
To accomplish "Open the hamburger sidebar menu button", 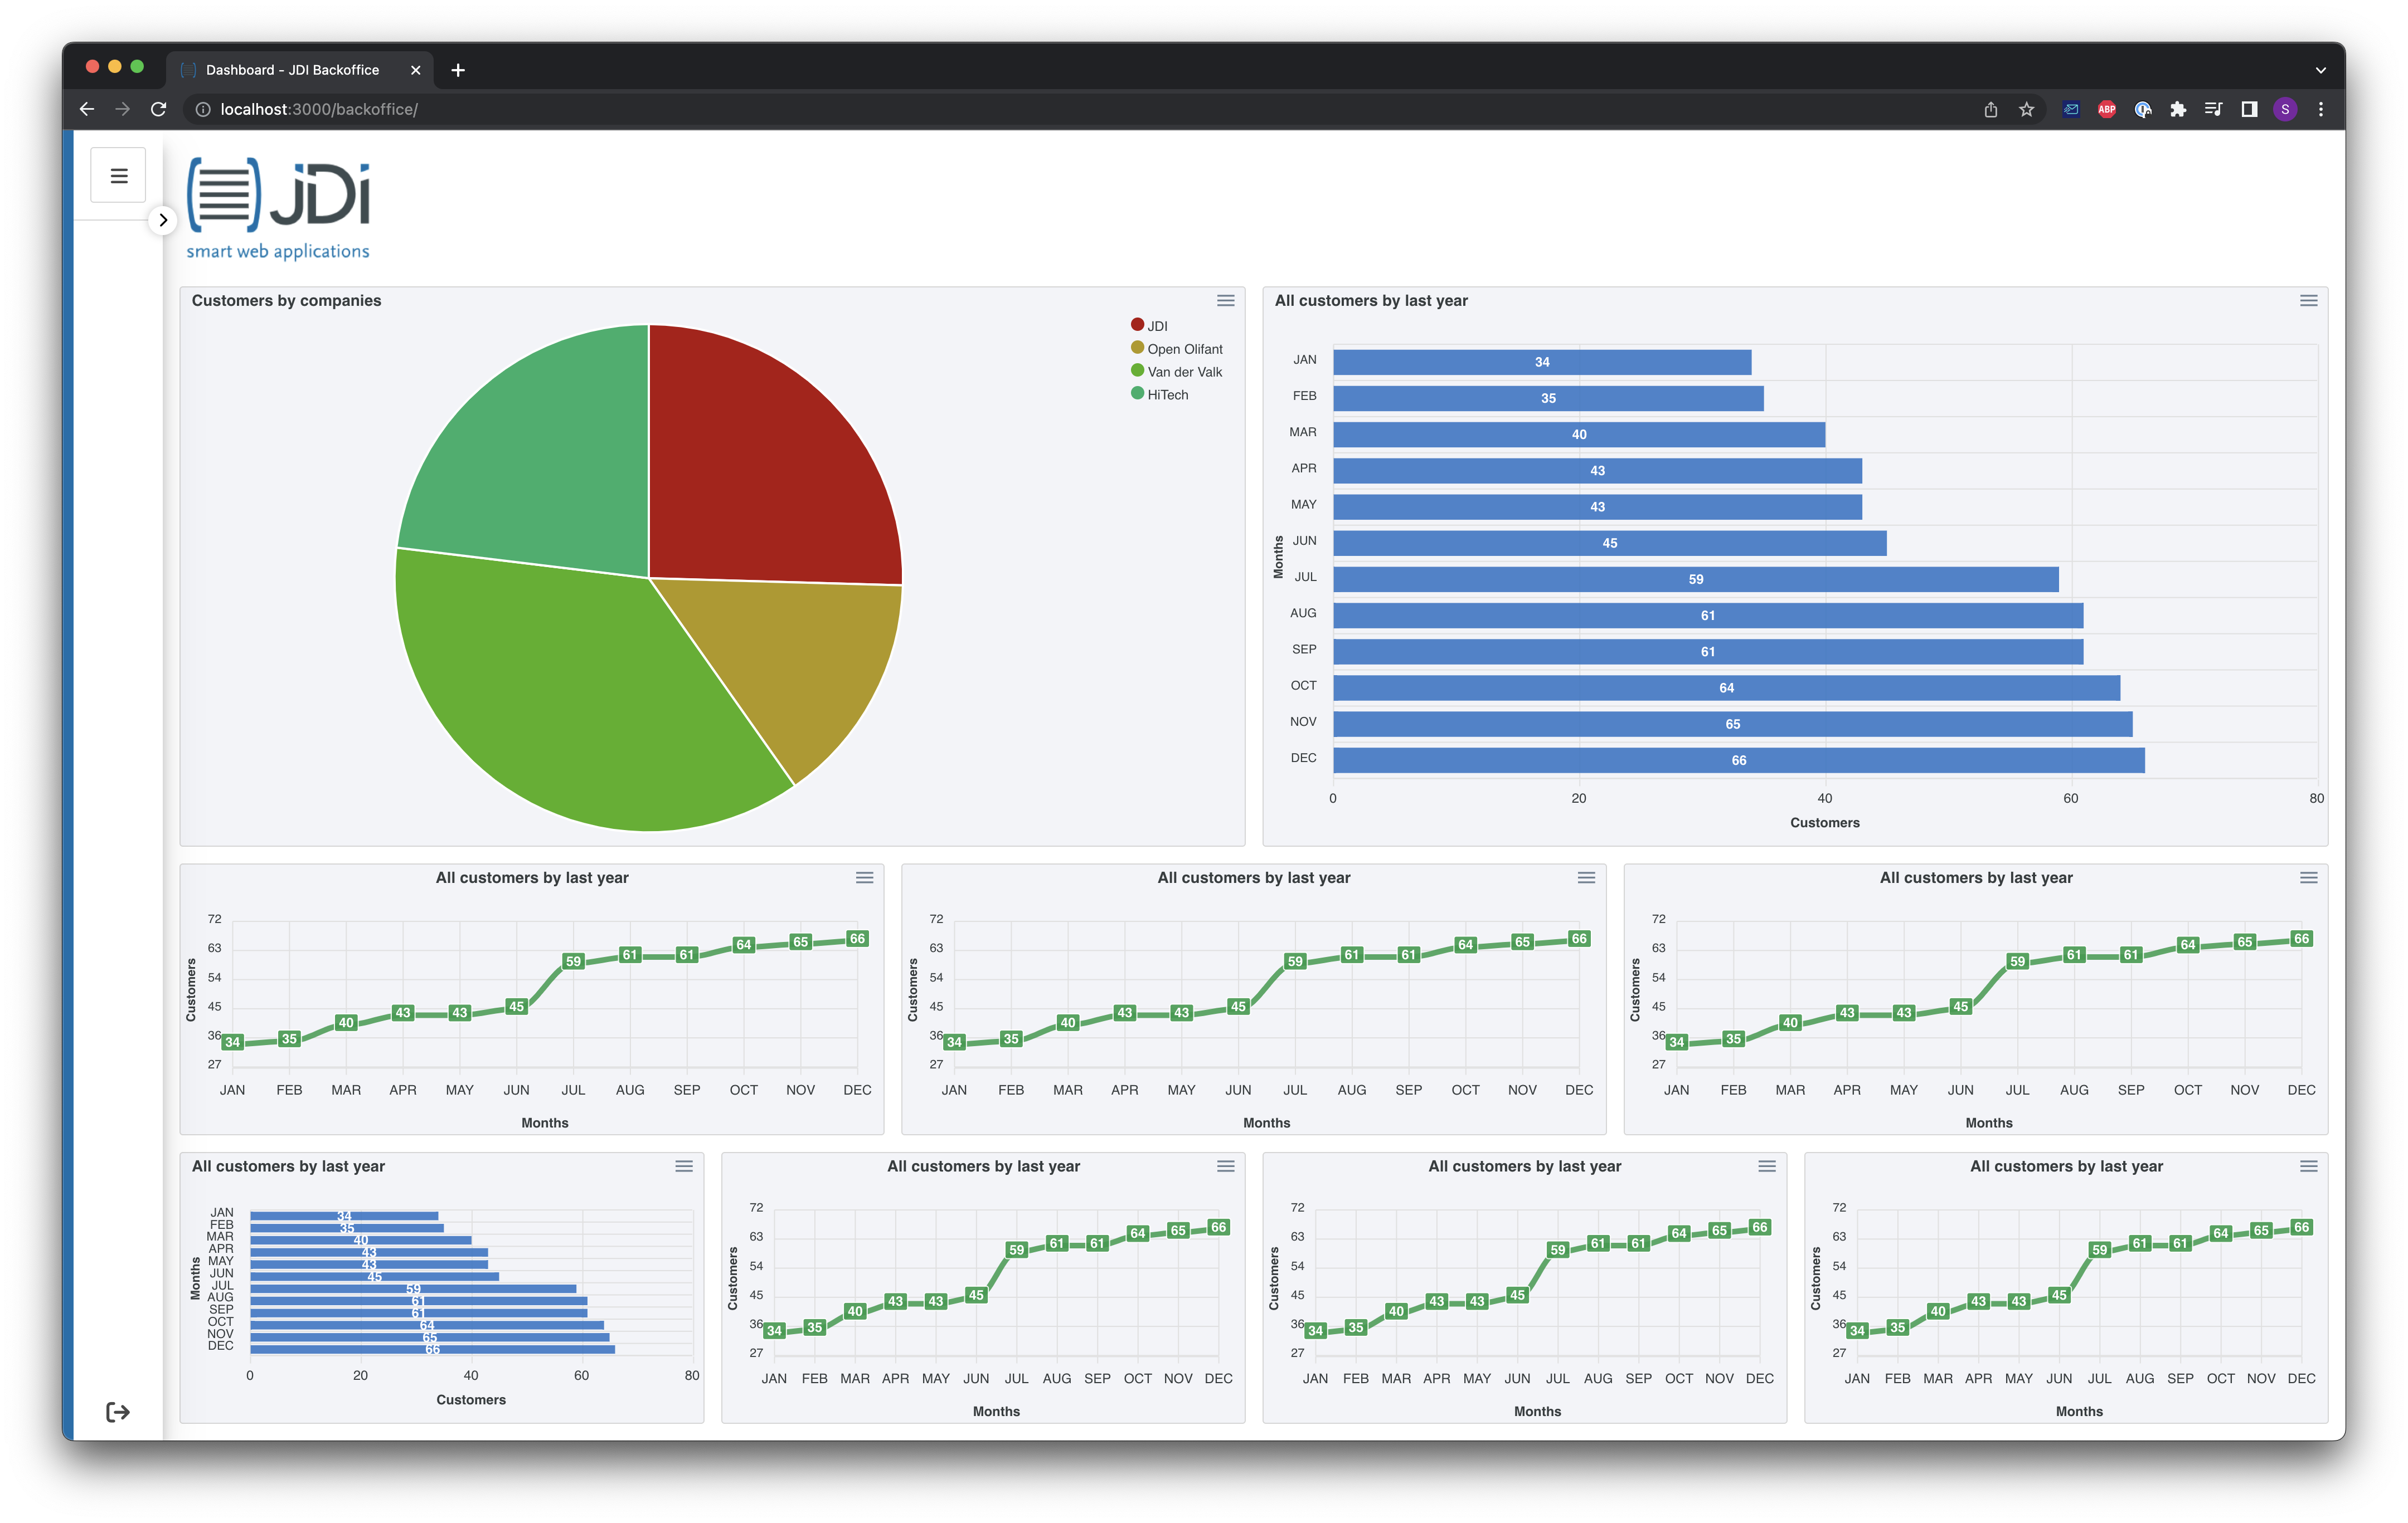I will tap(118, 176).
